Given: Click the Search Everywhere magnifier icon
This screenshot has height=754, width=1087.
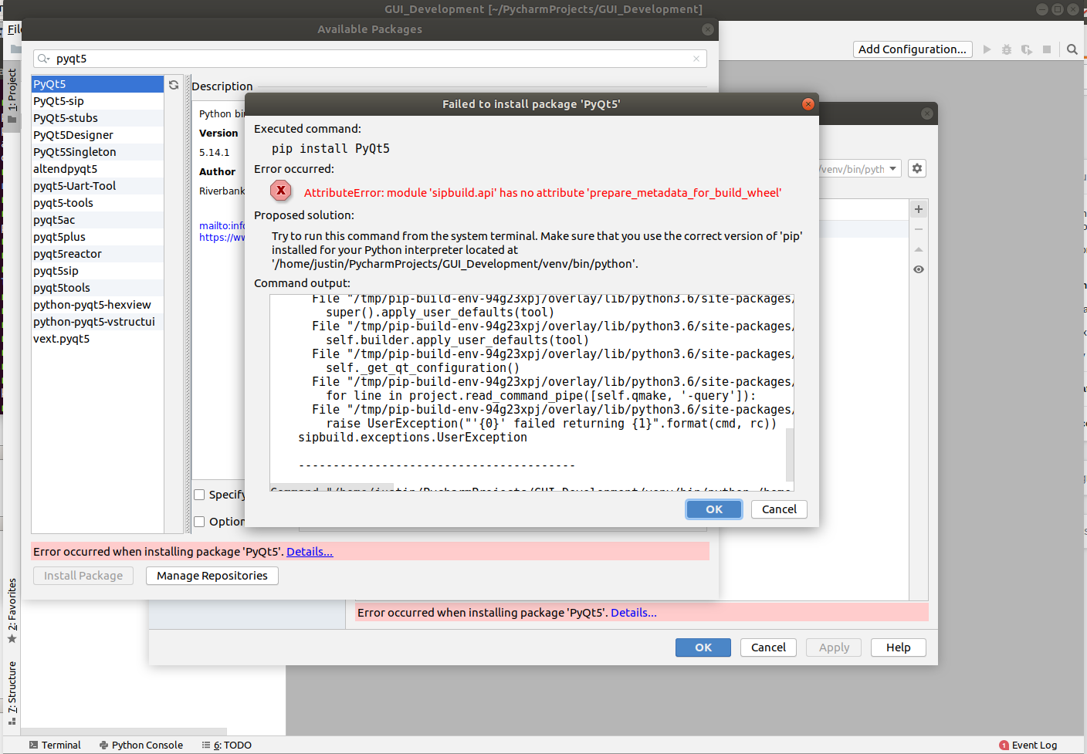Looking at the screenshot, I should pyautogui.click(x=1072, y=49).
